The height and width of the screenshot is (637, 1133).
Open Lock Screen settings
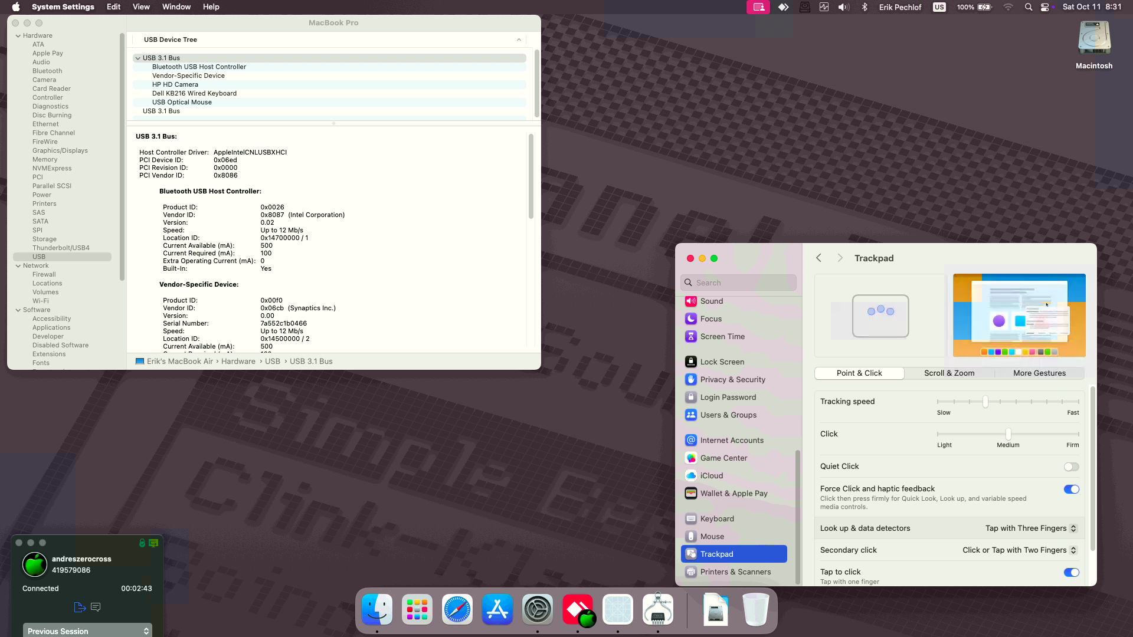pyautogui.click(x=733, y=362)
